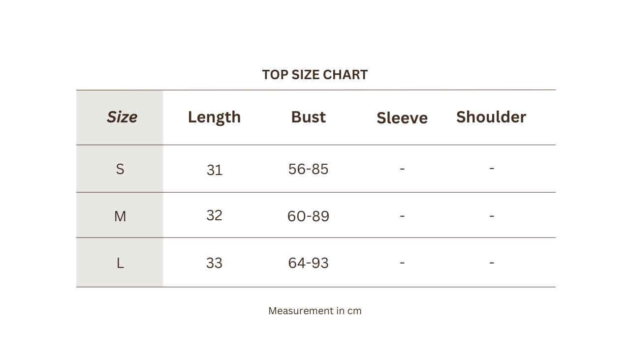Select the S size row label
The height and width of the screenshot is (354, 630).
[x=120, y=169]
